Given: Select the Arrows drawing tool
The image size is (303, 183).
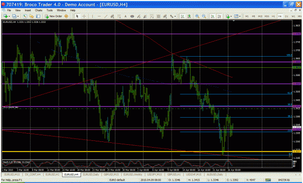Looking at the screenshot, I should coord(171,16).
